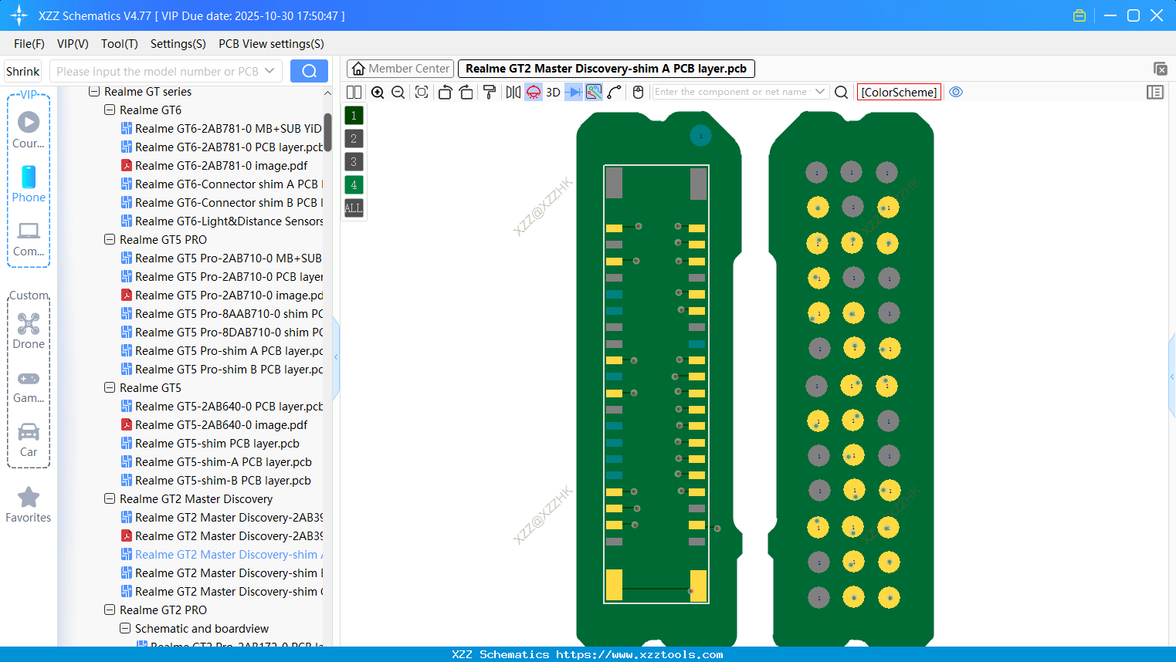Open the Tool(T) menu

(120, 44)
